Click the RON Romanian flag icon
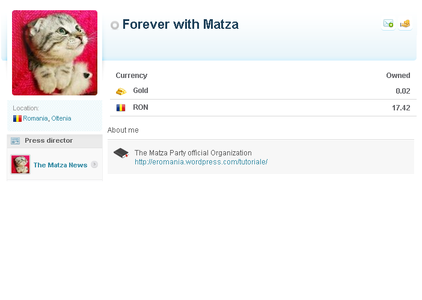The image size is (422, 300). (x=121, y=107)
